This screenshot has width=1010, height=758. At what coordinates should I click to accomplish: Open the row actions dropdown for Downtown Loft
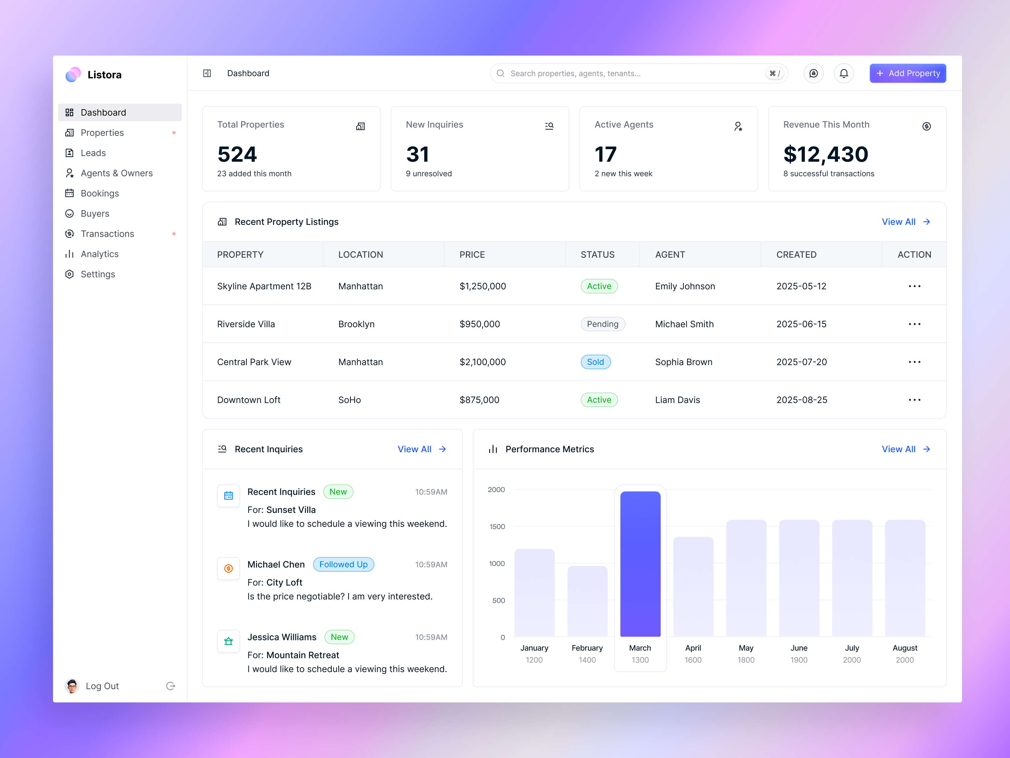point(914,399)
